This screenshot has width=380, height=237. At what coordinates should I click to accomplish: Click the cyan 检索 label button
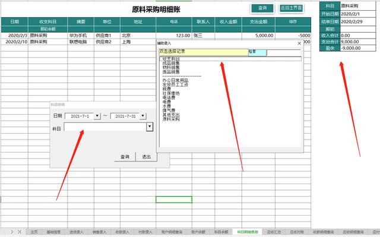(x=257, y=52)
